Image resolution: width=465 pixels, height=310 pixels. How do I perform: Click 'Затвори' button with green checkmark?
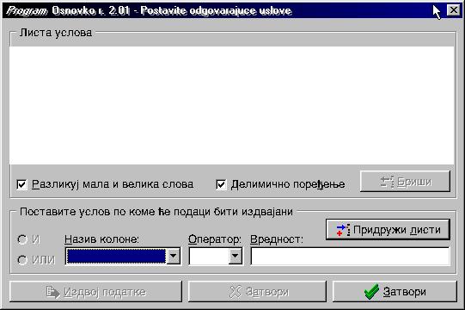point(395,292)
